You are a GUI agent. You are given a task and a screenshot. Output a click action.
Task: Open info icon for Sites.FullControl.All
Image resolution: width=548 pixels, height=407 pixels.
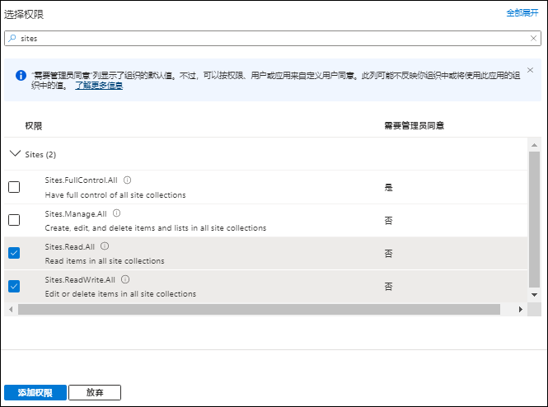coord(127,180)
